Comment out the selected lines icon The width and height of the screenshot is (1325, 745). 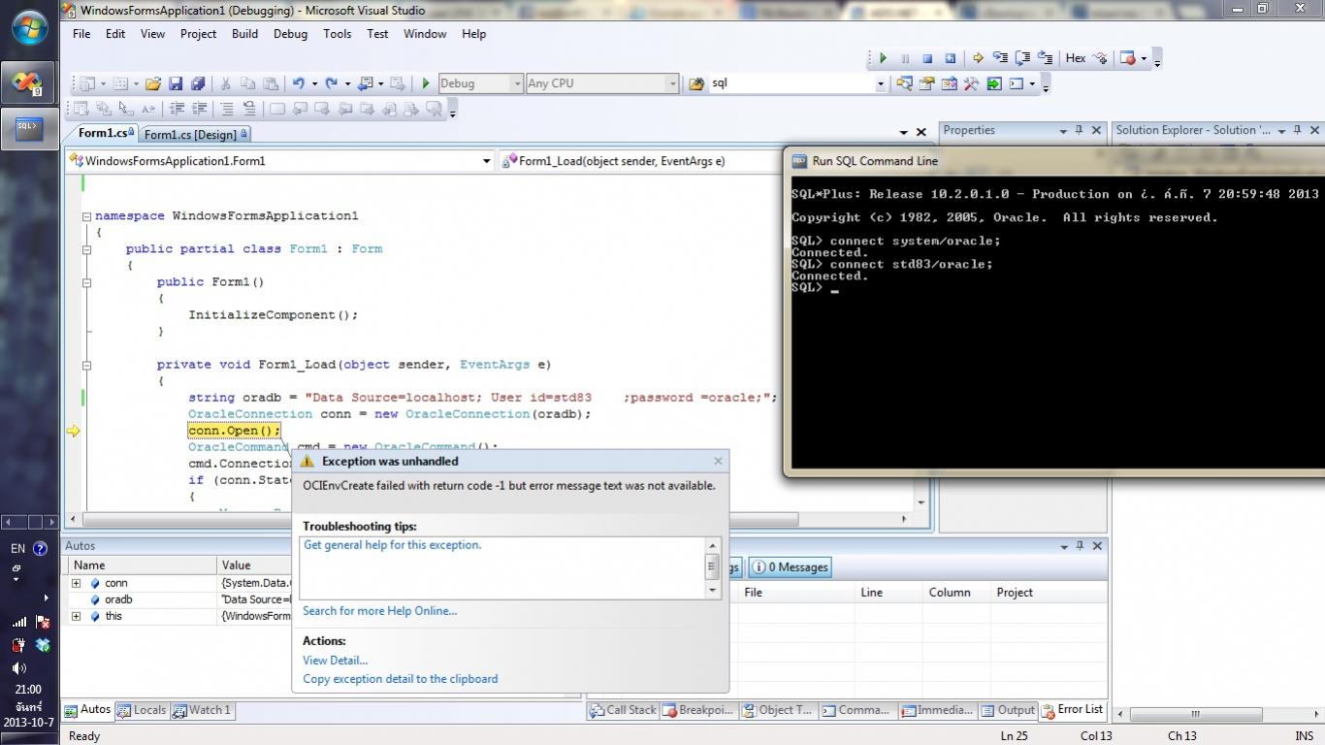(x=226, y=109)
